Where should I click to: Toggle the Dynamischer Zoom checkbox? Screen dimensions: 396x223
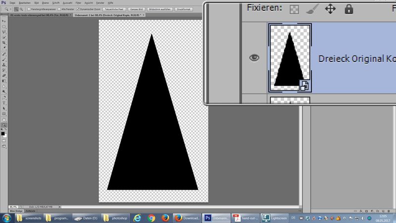coord(78,9)
